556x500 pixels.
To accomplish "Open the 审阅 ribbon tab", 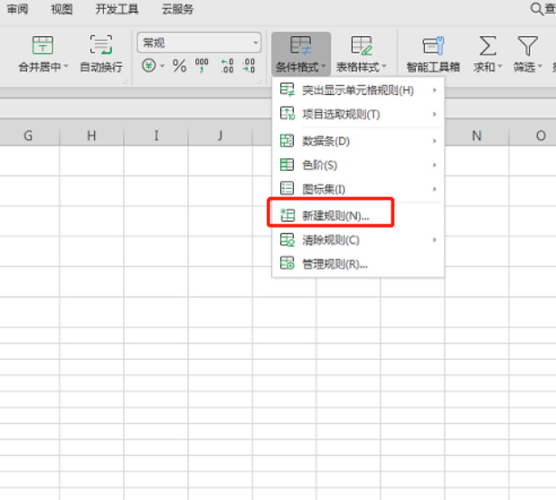I will (x=18, y=10).
